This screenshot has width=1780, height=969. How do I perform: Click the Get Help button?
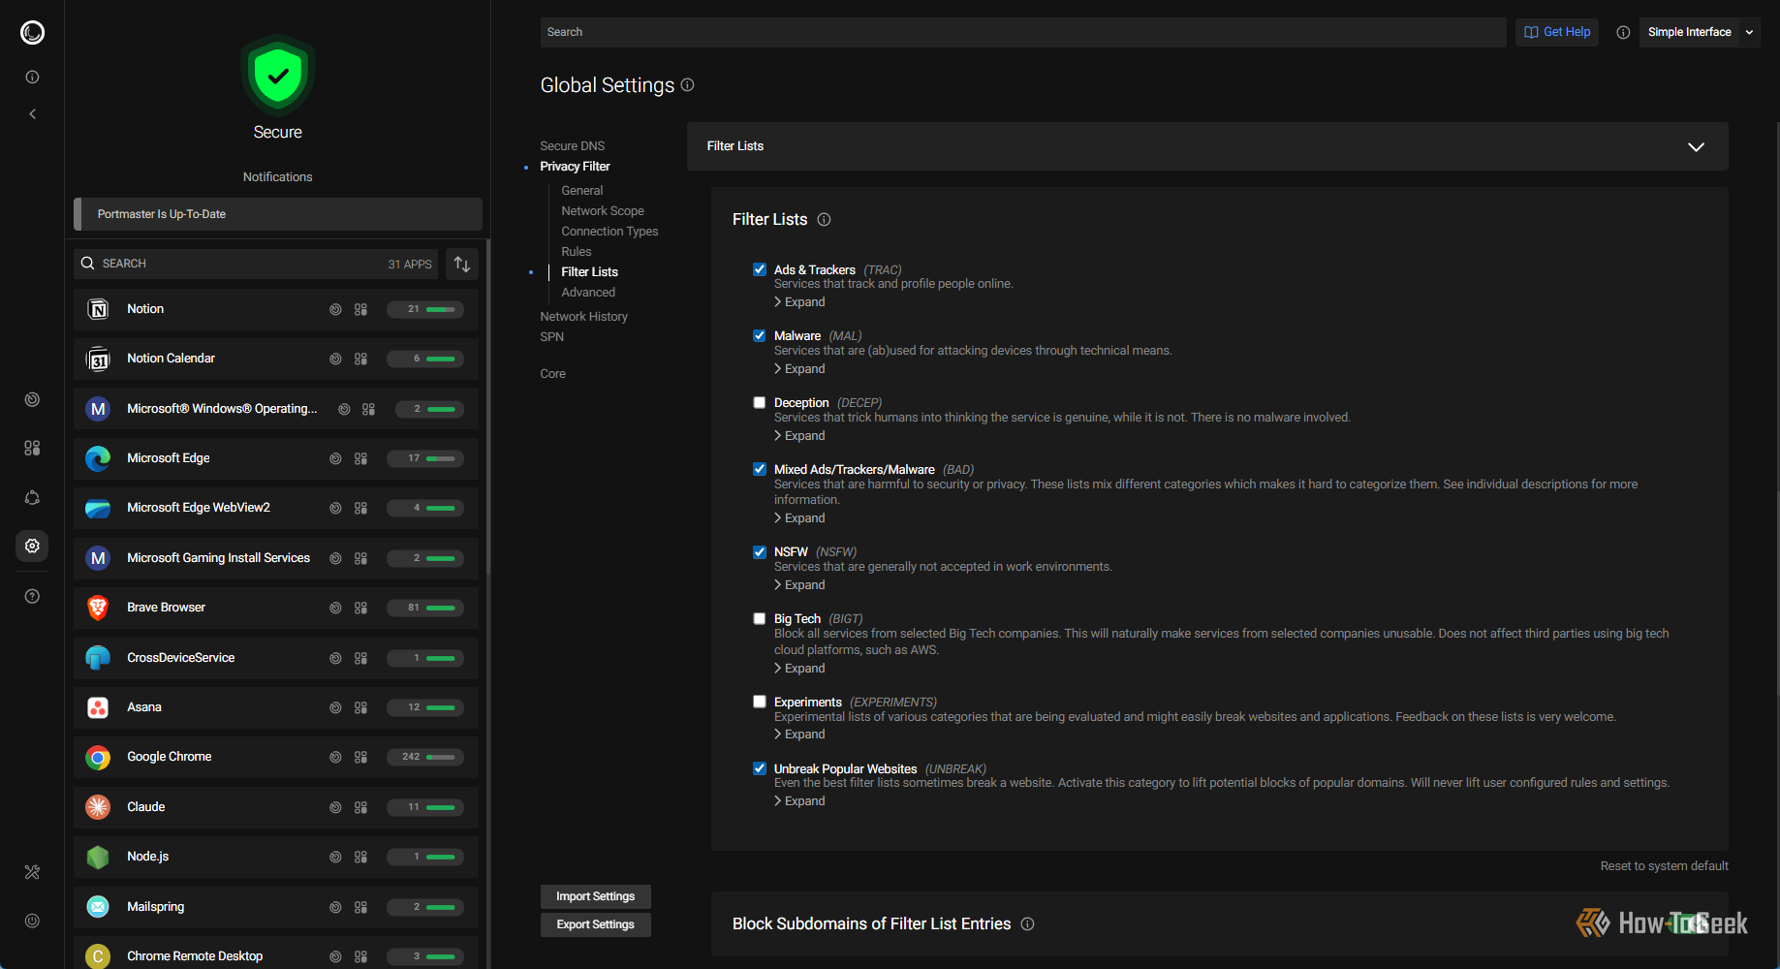(1557, 32)
